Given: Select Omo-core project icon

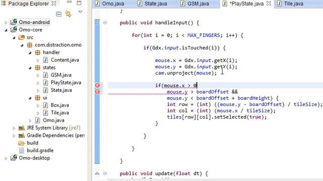Looking at the screenshot, I should pyautogui.click(x=14, y=29).
